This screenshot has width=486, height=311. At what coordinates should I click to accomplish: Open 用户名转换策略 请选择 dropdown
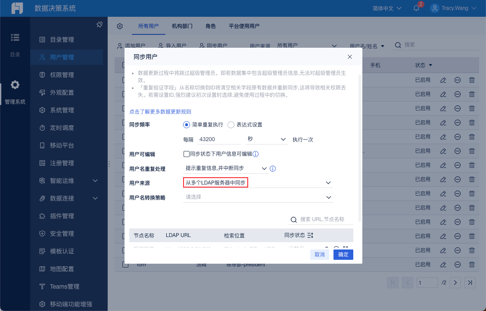pos(258,197)
